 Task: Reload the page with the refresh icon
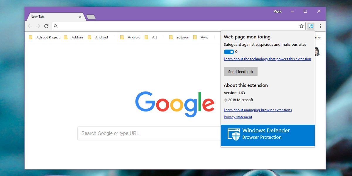tap(46, 26)
